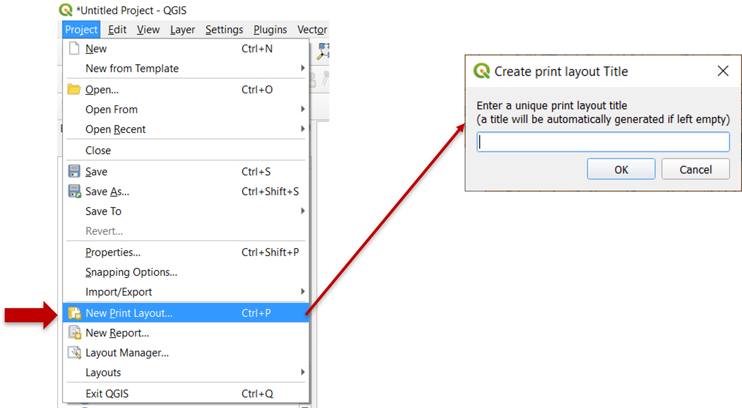Select Open... menu entry
Image resolution: width=742 pixels, height=408 pixels.
[x=186, y=90]
